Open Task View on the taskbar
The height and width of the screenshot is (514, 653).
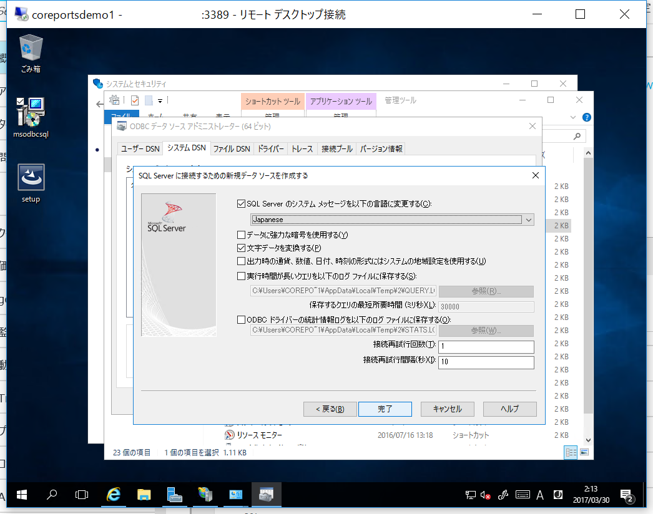(x=82, y=495)
